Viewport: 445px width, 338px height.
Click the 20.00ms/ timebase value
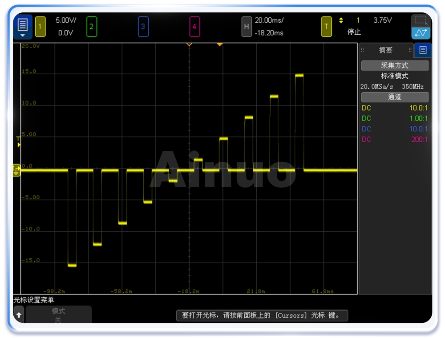click(269, 20)
